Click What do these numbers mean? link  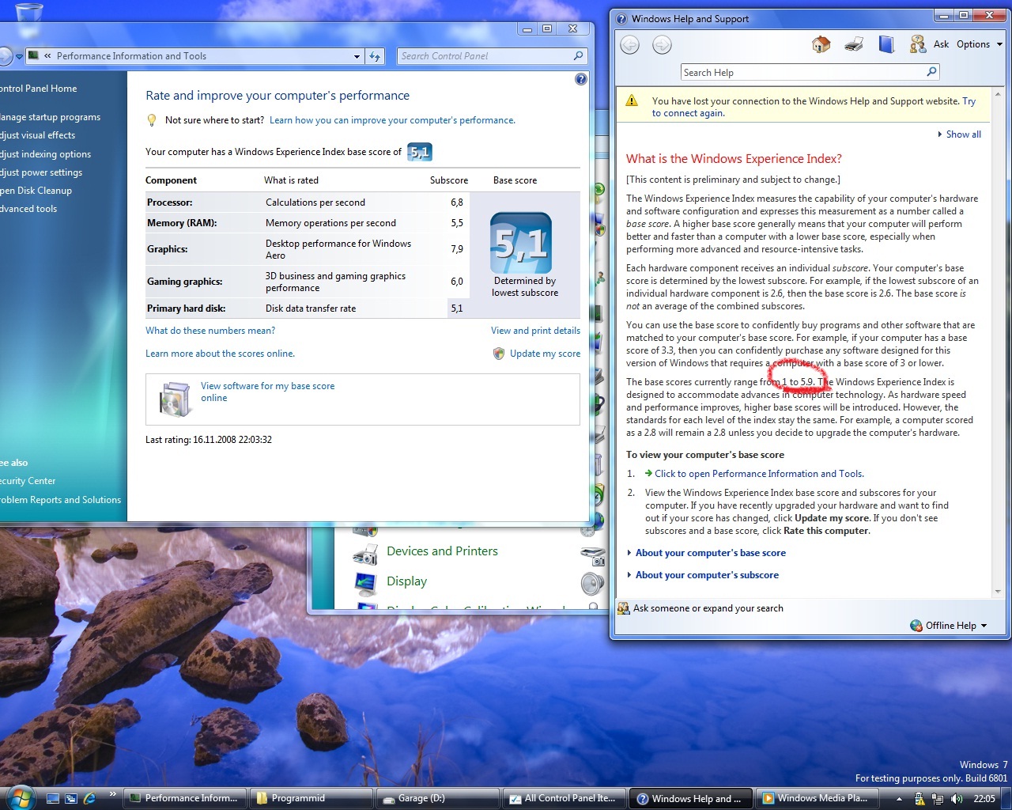210,331
